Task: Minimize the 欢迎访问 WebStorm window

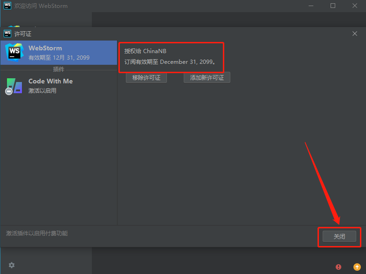Action: tap(311, 6)
